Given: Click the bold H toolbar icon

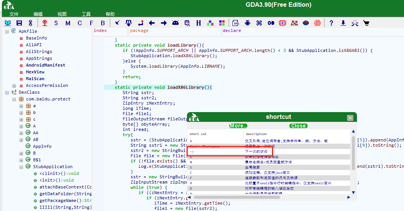Looking at the screenshot, I should tap(198, 23).
